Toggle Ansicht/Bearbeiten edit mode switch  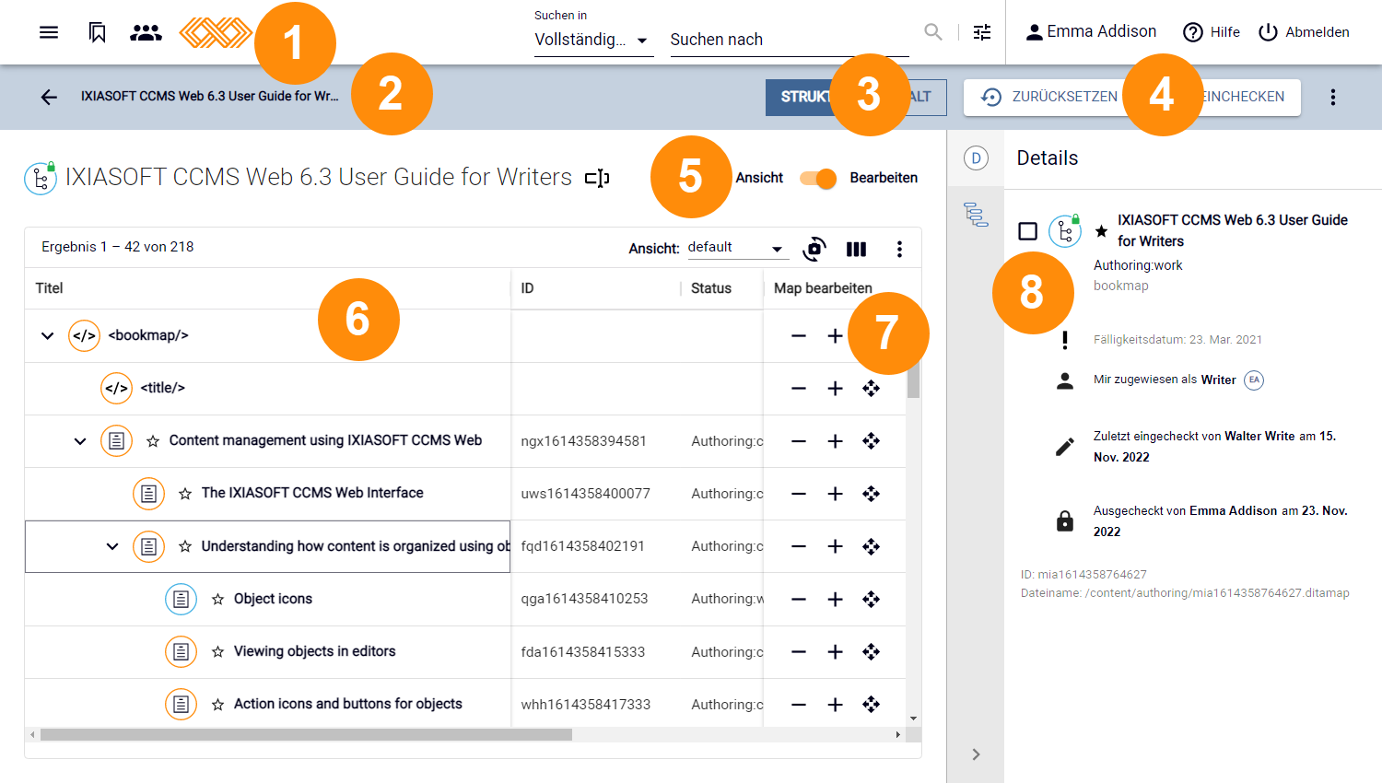(818, 178)
